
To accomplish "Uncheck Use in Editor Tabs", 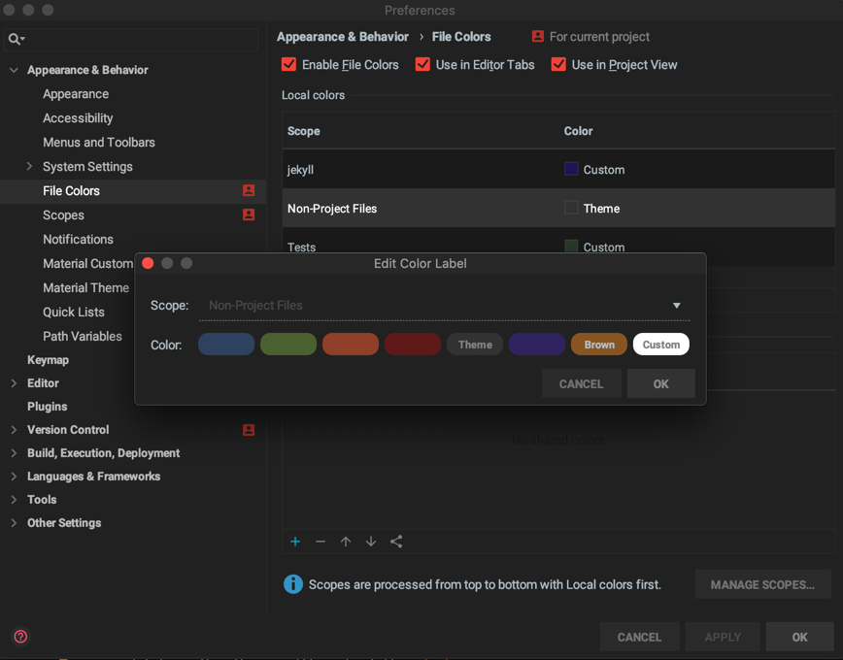I will (422, 64).
